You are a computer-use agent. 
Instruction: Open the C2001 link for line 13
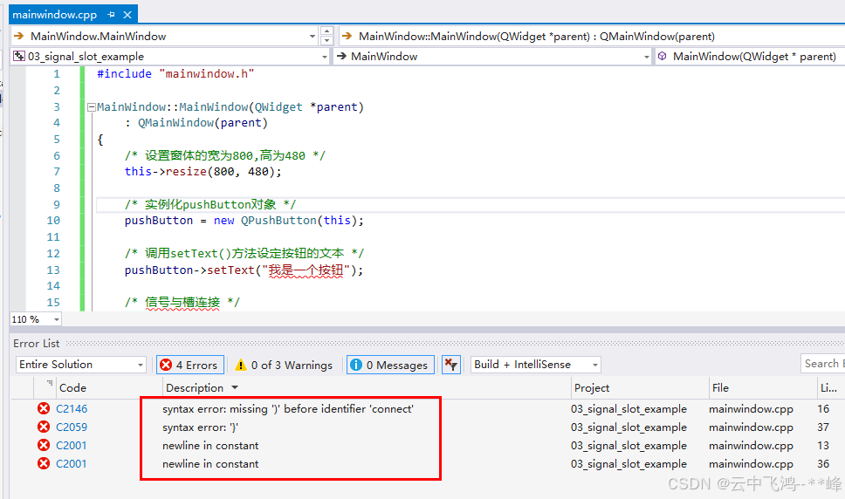point(71,446)
